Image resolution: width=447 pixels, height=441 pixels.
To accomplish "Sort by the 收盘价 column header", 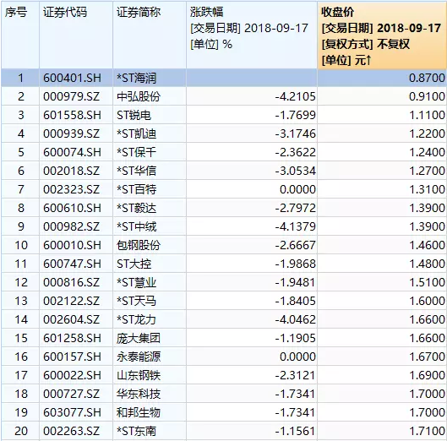I will pyautogui.click(x=382, y=35).
